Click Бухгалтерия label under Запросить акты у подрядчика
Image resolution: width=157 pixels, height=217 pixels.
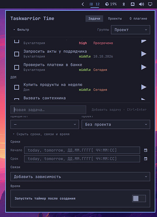click(34, 57)
